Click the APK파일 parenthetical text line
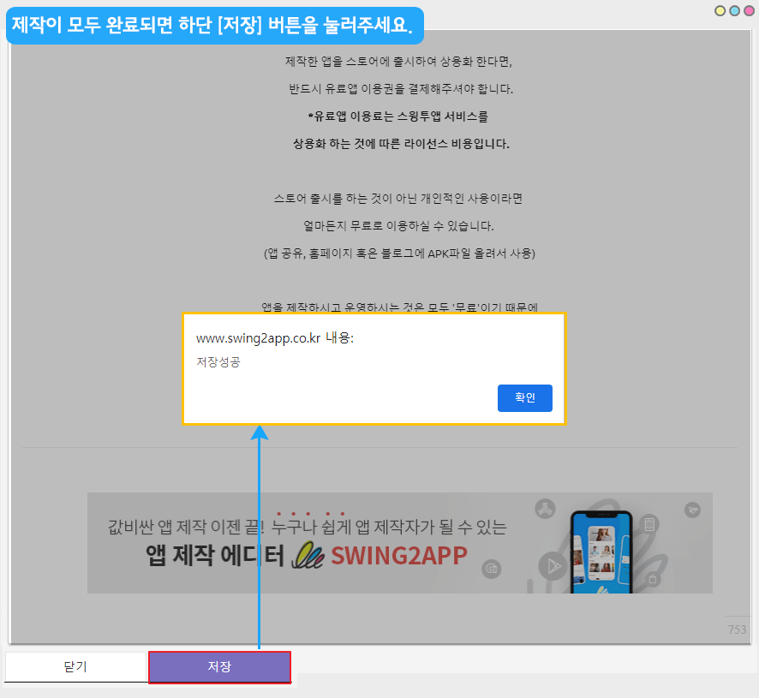This screenshot has width=759, height=698. click(x=399, y=254)
